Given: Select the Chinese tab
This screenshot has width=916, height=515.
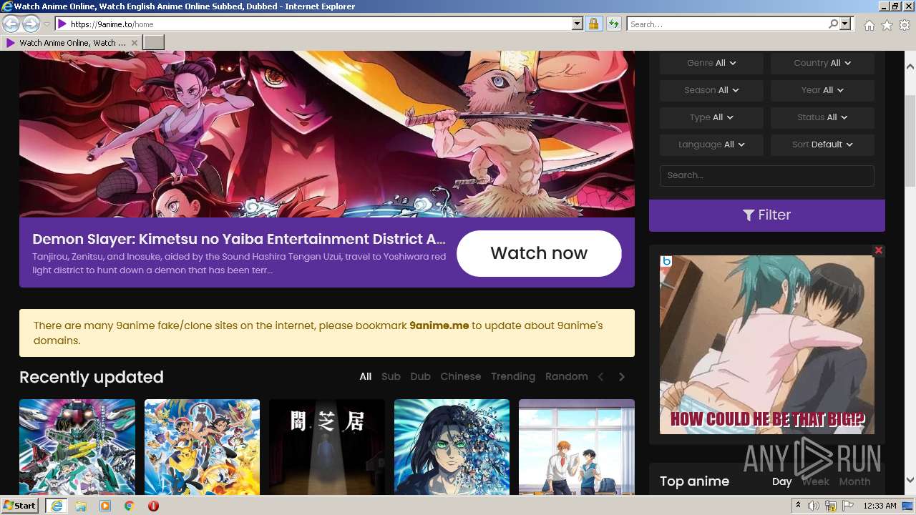Looking at the screenshot, I should click(461, 376).
